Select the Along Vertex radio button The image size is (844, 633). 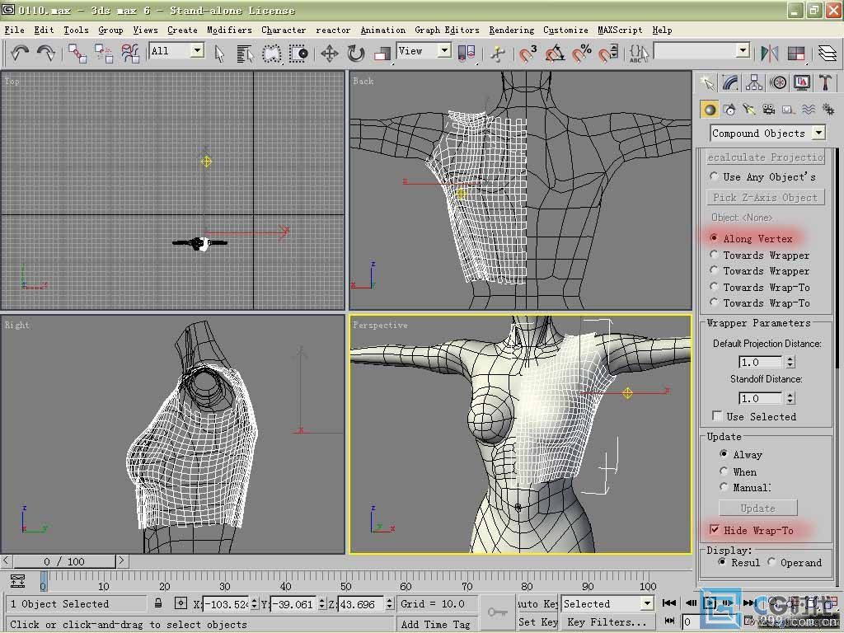point(714,238)
